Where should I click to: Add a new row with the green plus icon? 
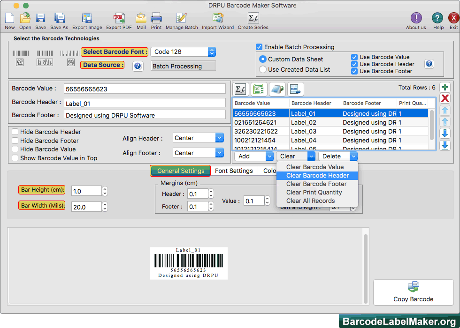click(445, 87)
